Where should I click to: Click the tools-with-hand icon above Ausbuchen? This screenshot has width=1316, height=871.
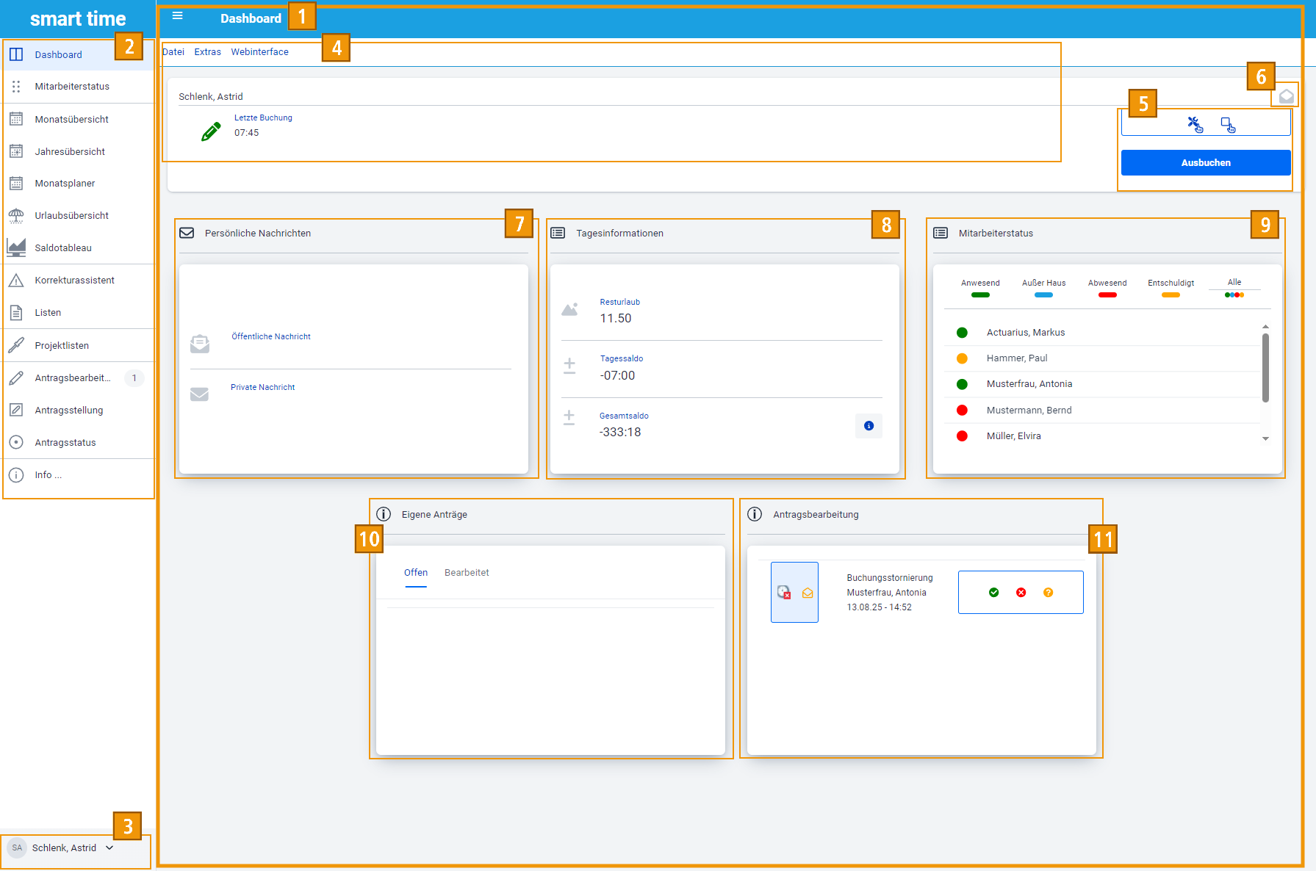[x=1195, y=124]
